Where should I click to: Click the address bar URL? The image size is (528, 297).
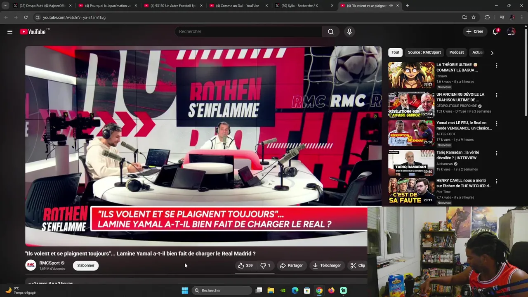coord(74,17)
